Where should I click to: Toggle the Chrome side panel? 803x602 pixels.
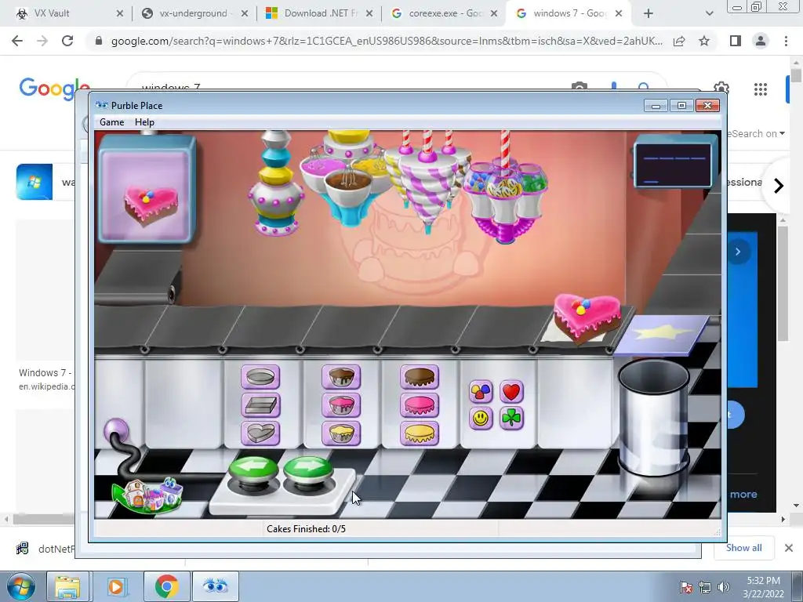pyautogui.click(x=736, y=41)
